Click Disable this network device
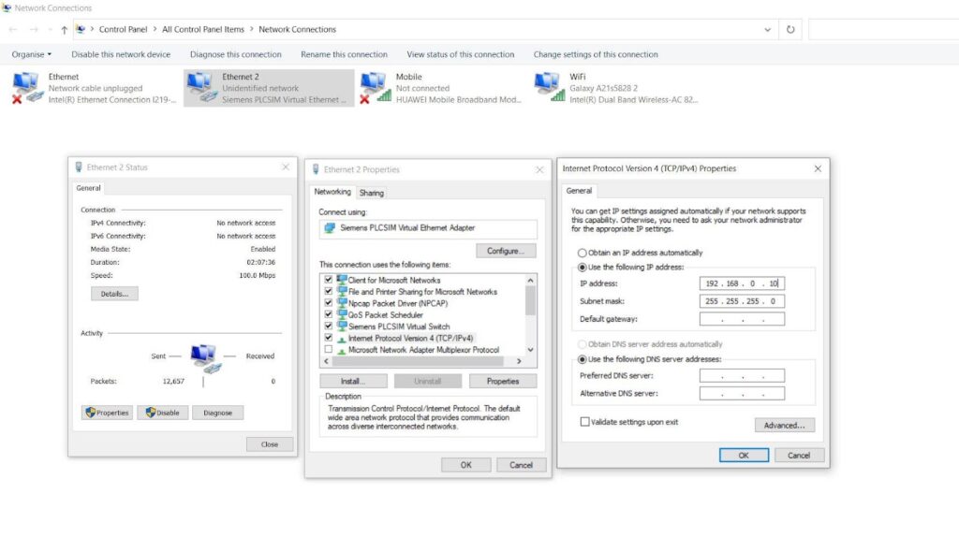Screen dimensions: 959x537 (x=121, y=54)
